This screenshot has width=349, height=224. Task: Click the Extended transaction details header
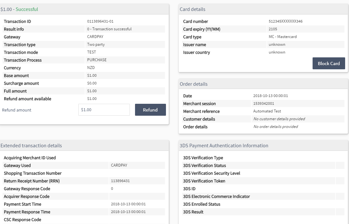[84, 146]
